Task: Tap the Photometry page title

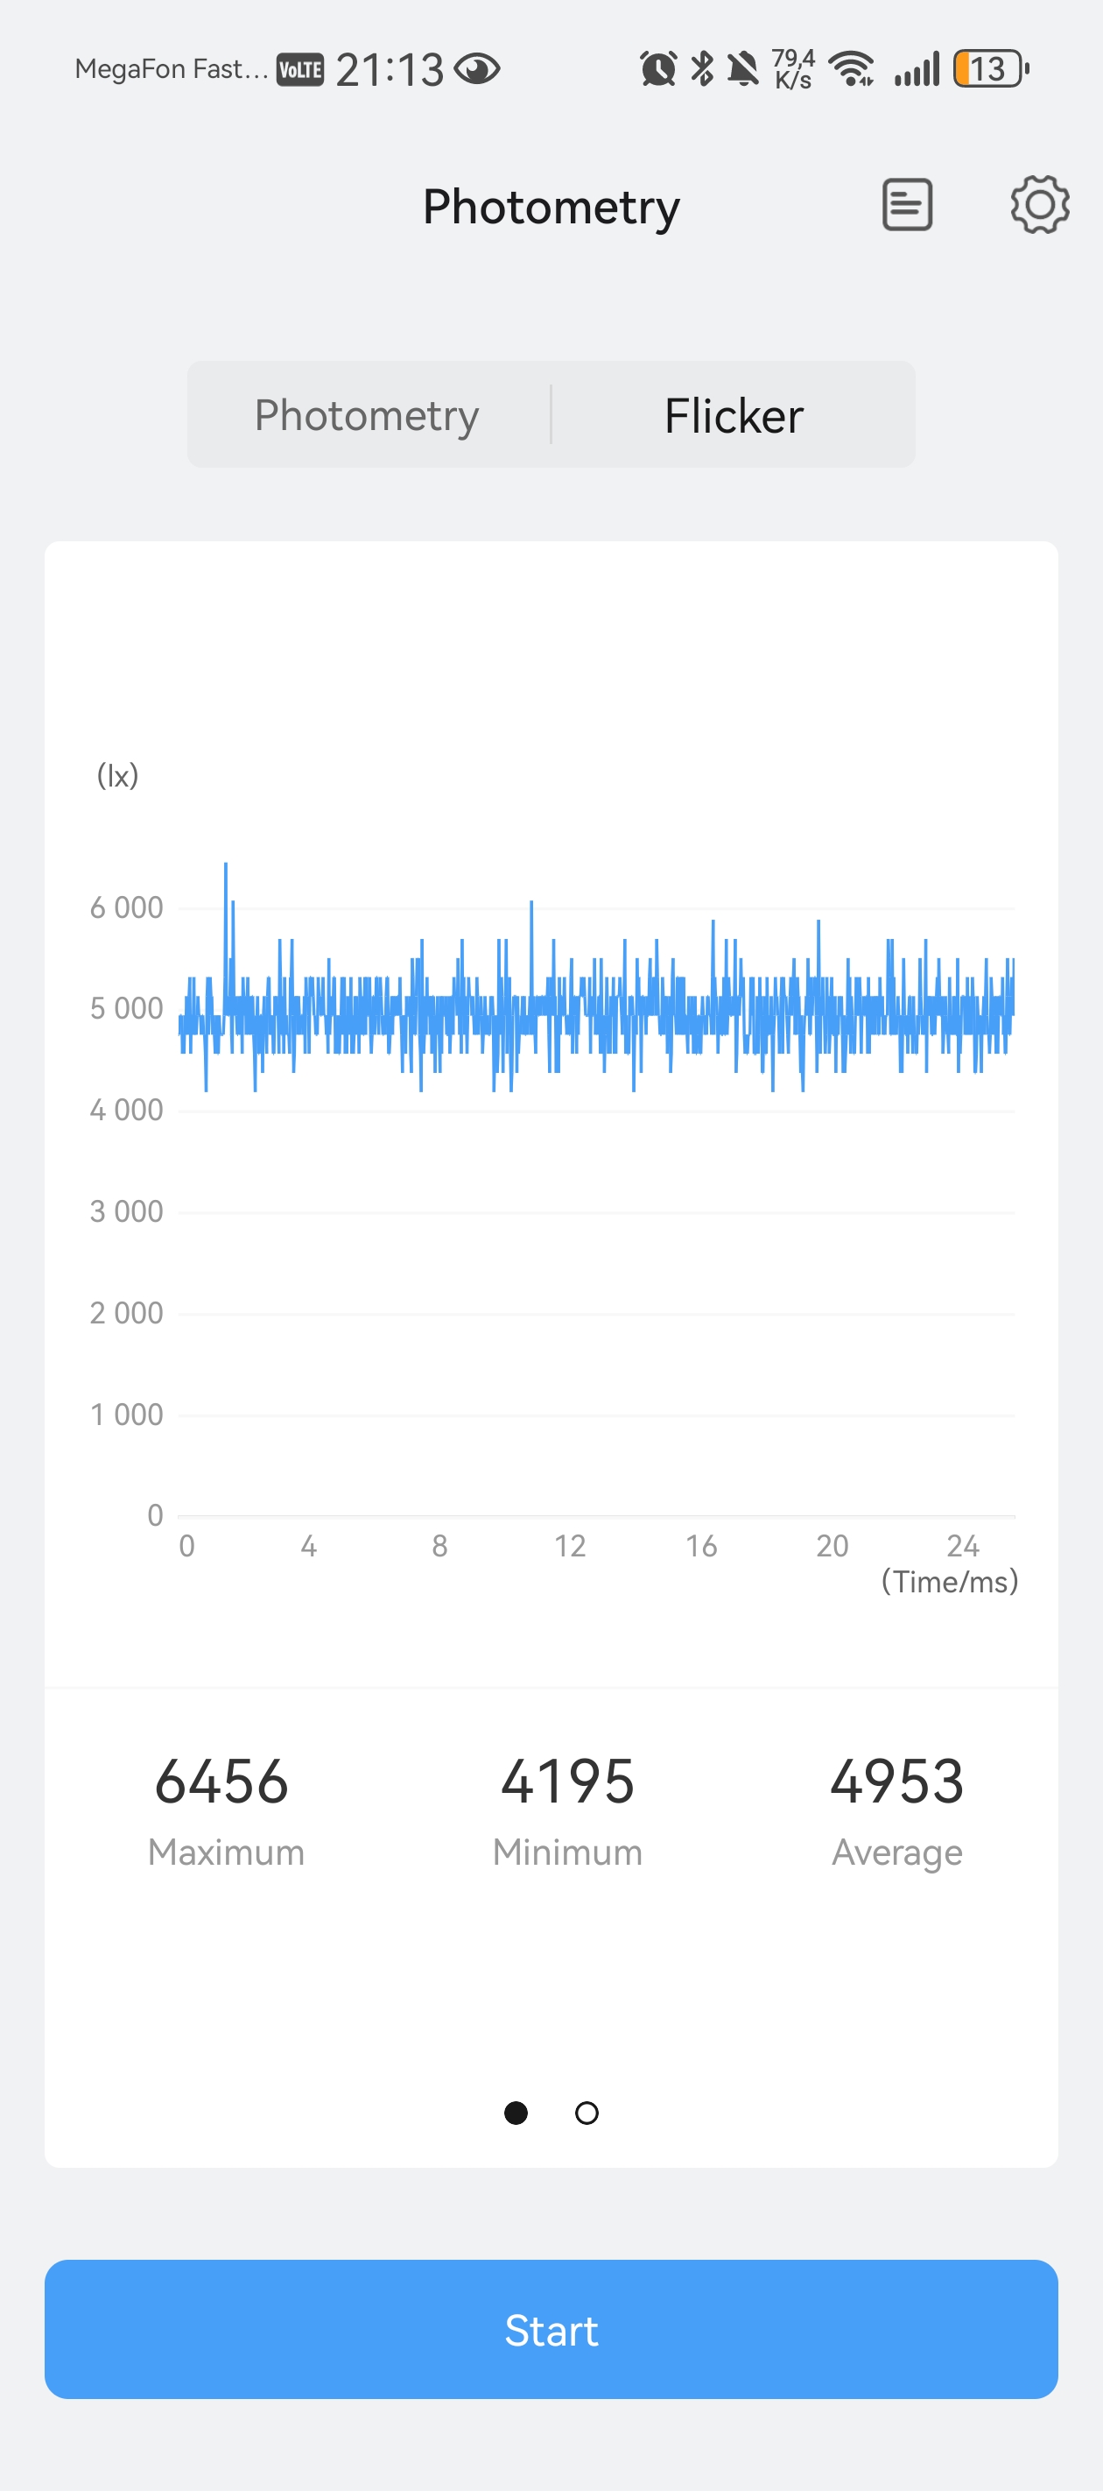Action: [x=551, y=207]
